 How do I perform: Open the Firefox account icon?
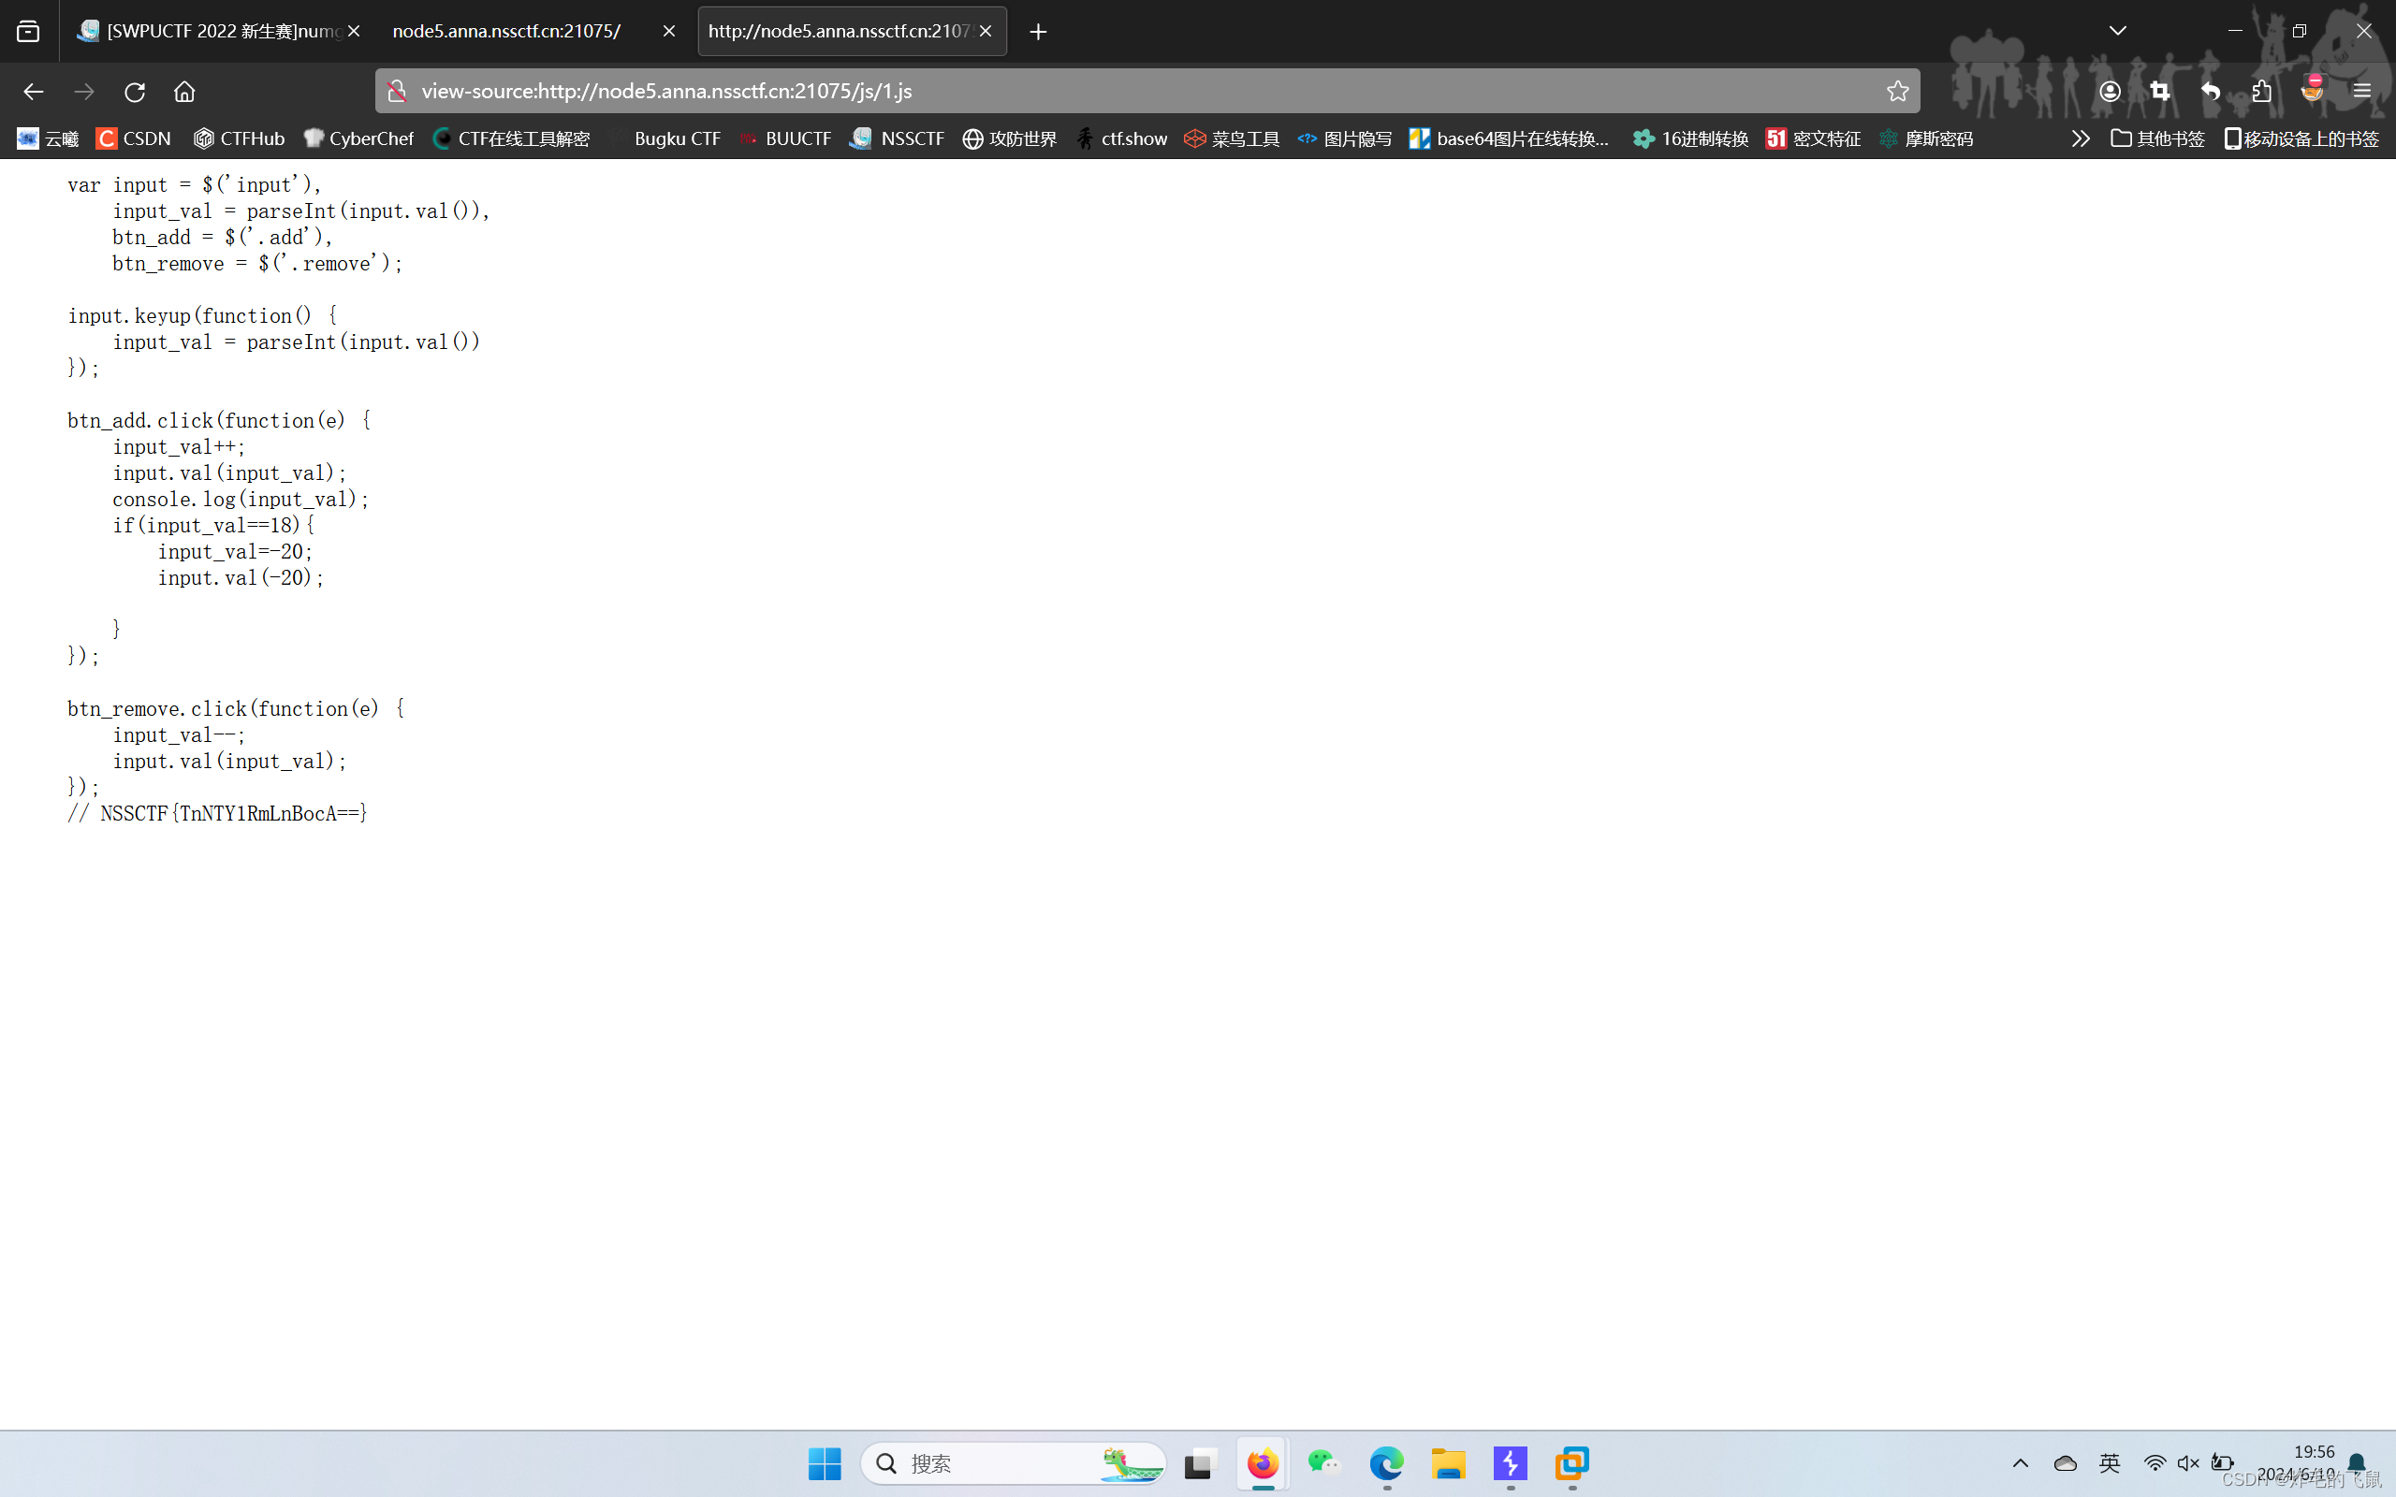(x=2110, y=91)
